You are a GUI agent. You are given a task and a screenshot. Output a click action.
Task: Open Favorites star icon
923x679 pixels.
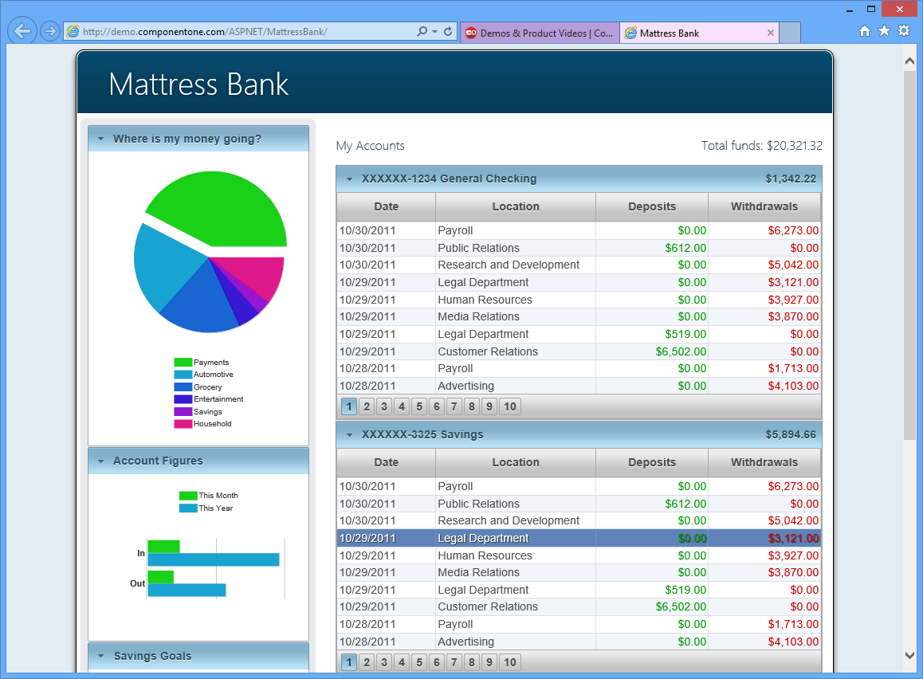tap(884, 31)
